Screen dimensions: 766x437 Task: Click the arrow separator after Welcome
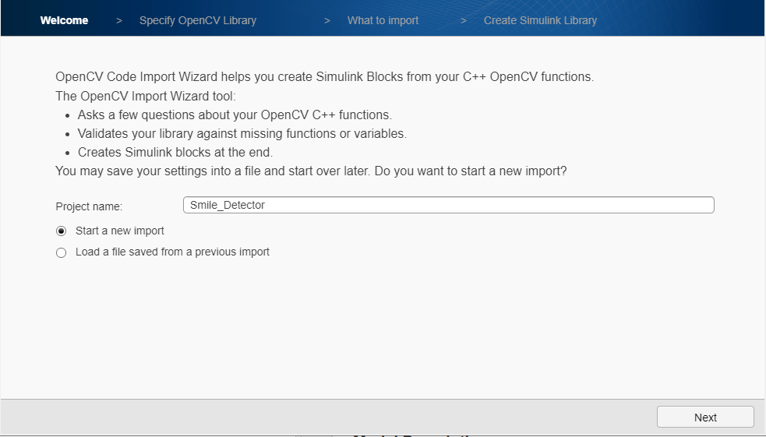[119, 20]
